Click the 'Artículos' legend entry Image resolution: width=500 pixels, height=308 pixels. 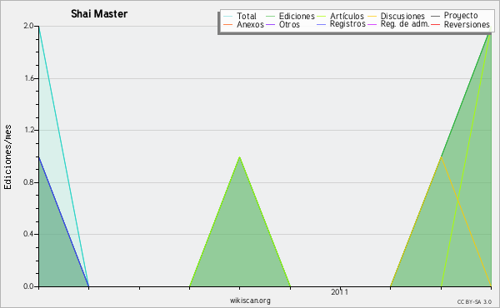[347, 16]
